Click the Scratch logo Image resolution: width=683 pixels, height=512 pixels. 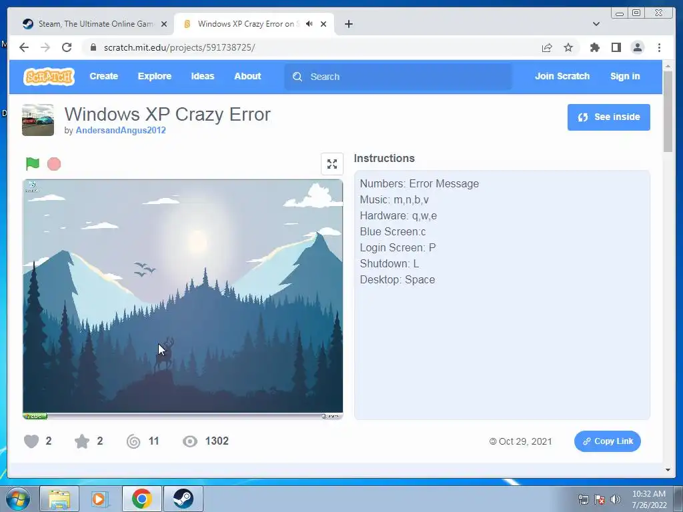pyautogui.click(x=49, y=77)
